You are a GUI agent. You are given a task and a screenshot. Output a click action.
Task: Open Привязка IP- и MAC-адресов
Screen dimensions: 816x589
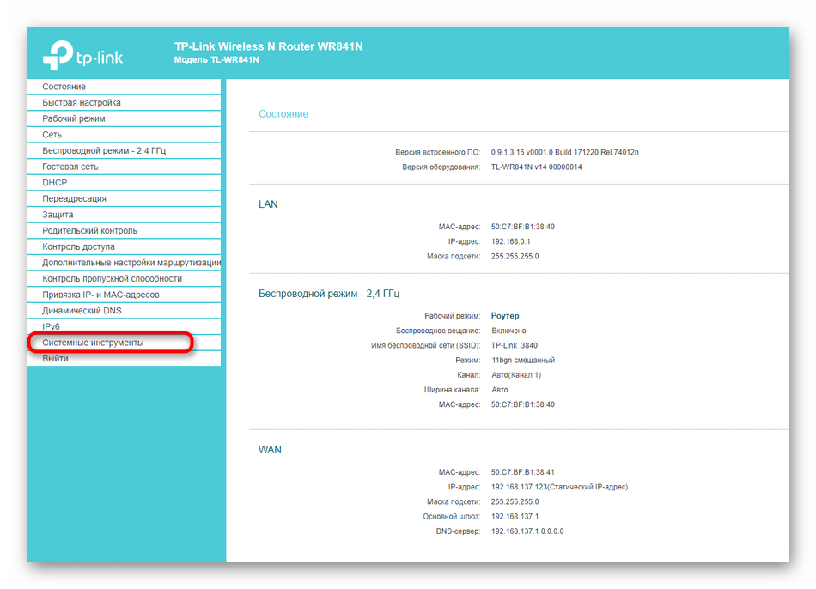100,294
